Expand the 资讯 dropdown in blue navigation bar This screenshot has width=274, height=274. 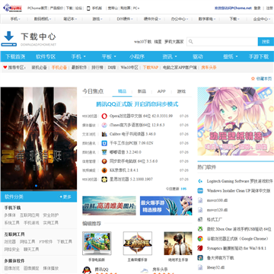(170, 56)
